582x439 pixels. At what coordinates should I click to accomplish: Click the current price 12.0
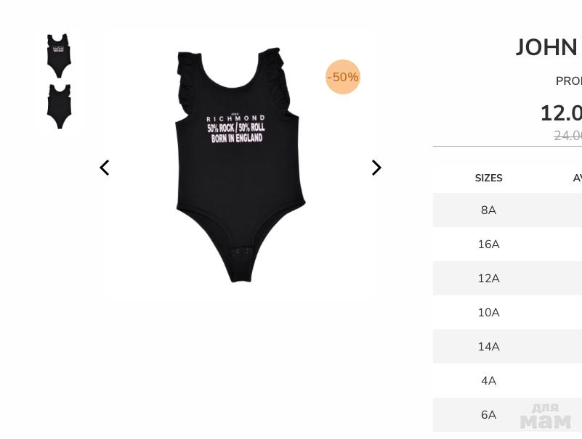(x=561, y=113)
